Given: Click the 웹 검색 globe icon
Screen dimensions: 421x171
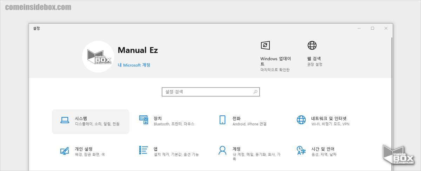Looking at the screenshot, I should [312, 45].
